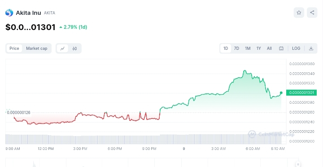
Task: Toggle LOG scale on the chart
Action: (296, 48)
